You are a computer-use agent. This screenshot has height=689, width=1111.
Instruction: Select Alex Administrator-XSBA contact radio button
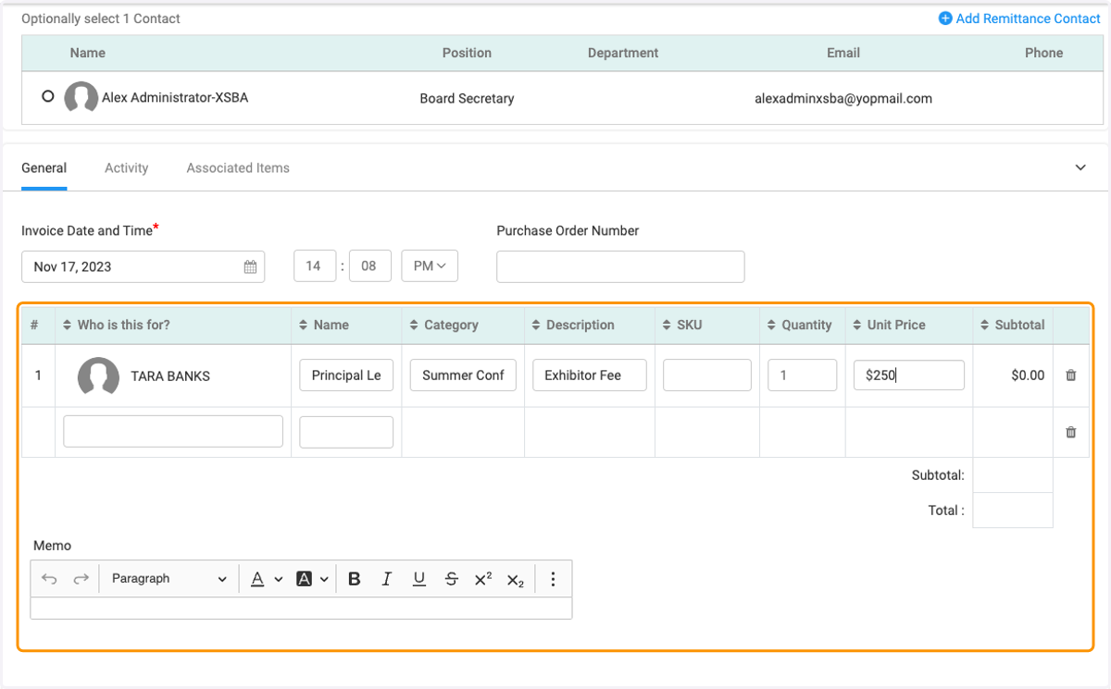point(48,96)
